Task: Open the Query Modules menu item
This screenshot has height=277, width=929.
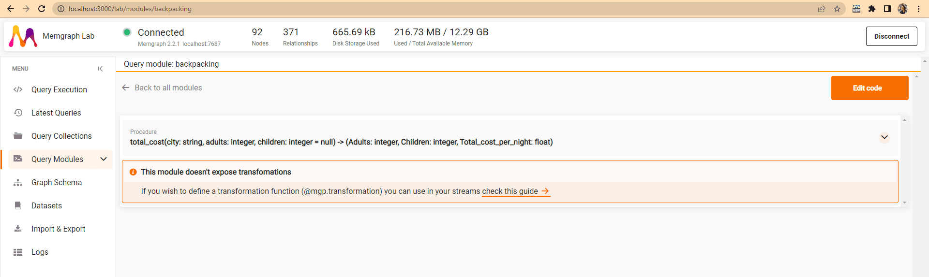Action: pos(57,159)
